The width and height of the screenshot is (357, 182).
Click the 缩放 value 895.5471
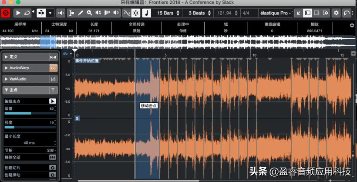(315, 31)
